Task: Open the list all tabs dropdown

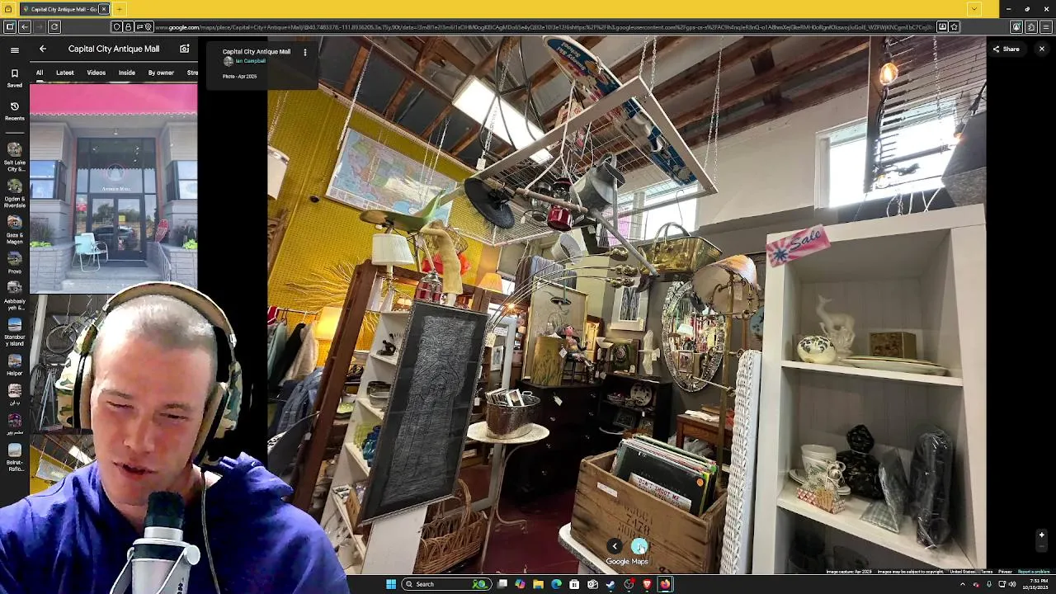Action: click(x=974, y=9)
